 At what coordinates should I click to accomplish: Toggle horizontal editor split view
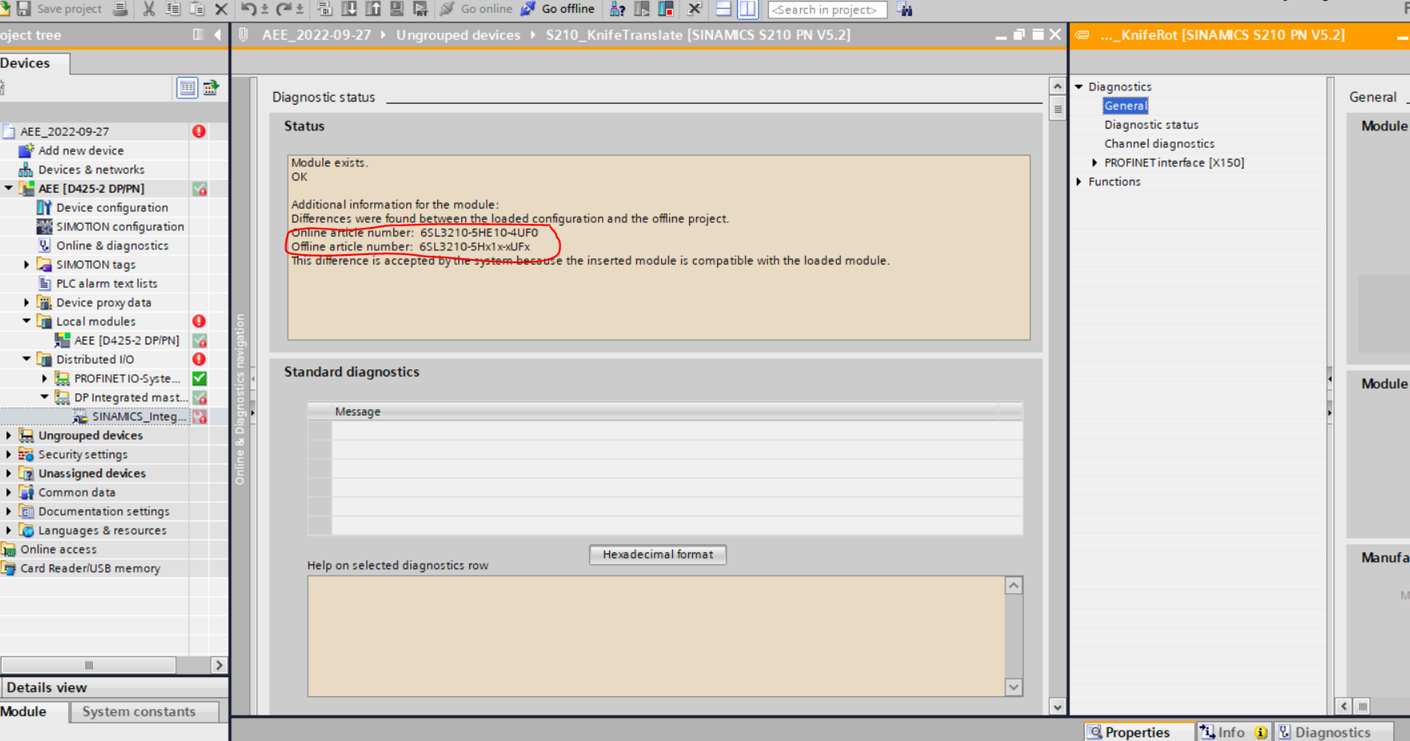click(723, 9)
